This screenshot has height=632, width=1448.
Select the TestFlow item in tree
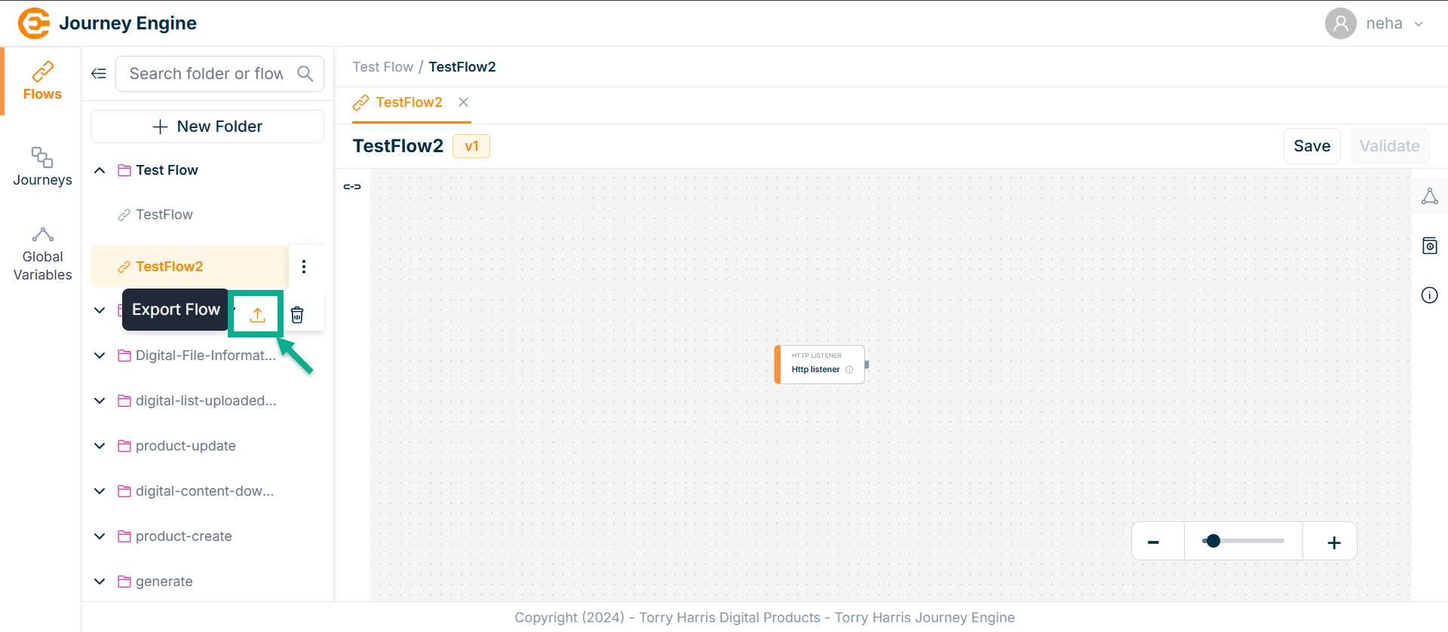164,215
